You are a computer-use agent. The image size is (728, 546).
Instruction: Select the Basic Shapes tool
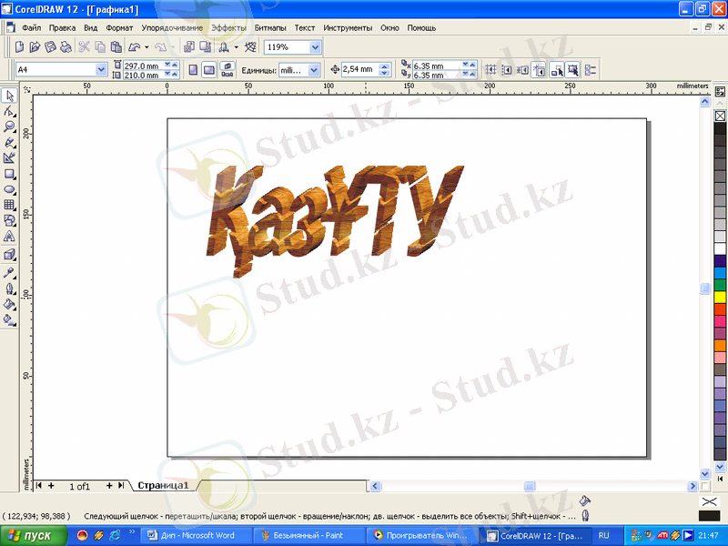point(9,220)
